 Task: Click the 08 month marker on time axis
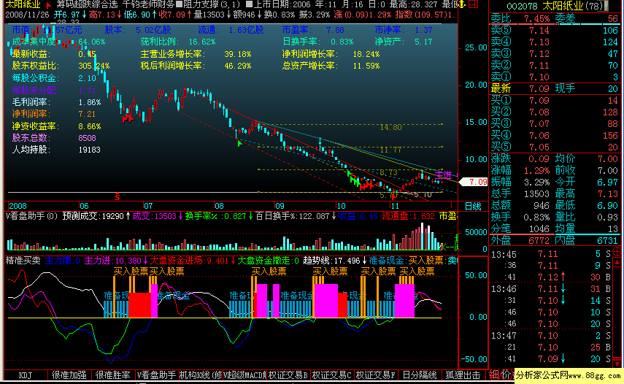click(x=219, y=206)
